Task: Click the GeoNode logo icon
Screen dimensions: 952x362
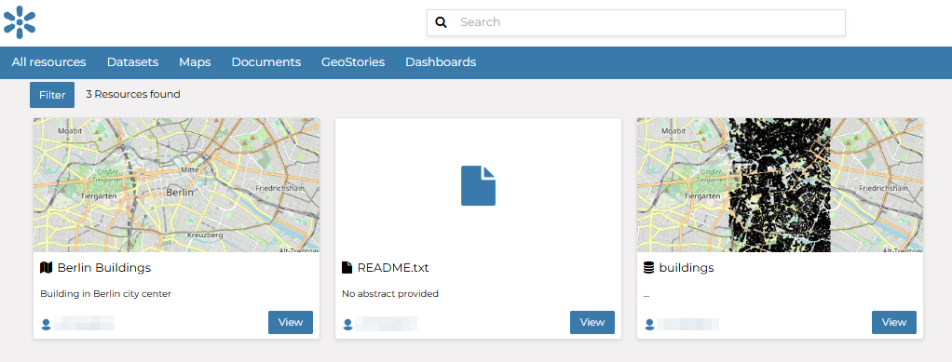Action: point(20,22)
